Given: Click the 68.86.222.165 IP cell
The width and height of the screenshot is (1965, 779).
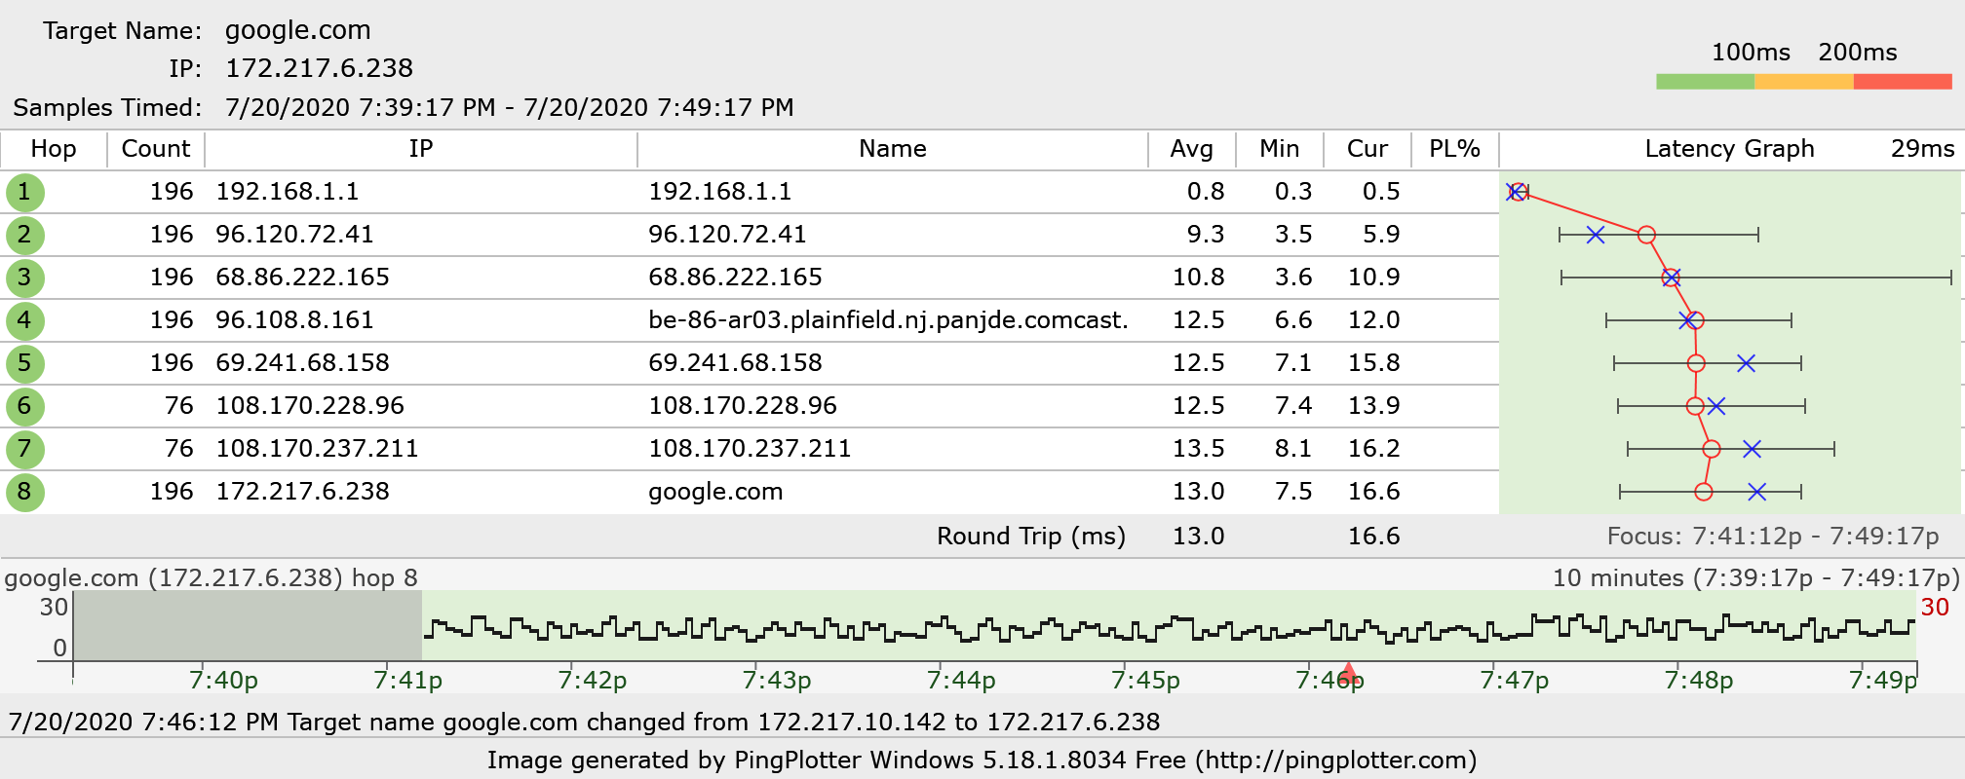Looking at the screenshot, I should (x=302, y=278).
